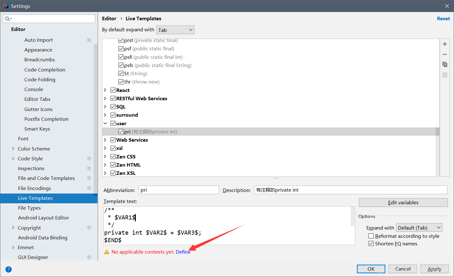Expand the Zen HTML group
This screenshot has height=277, width=454.
(105, 165)
